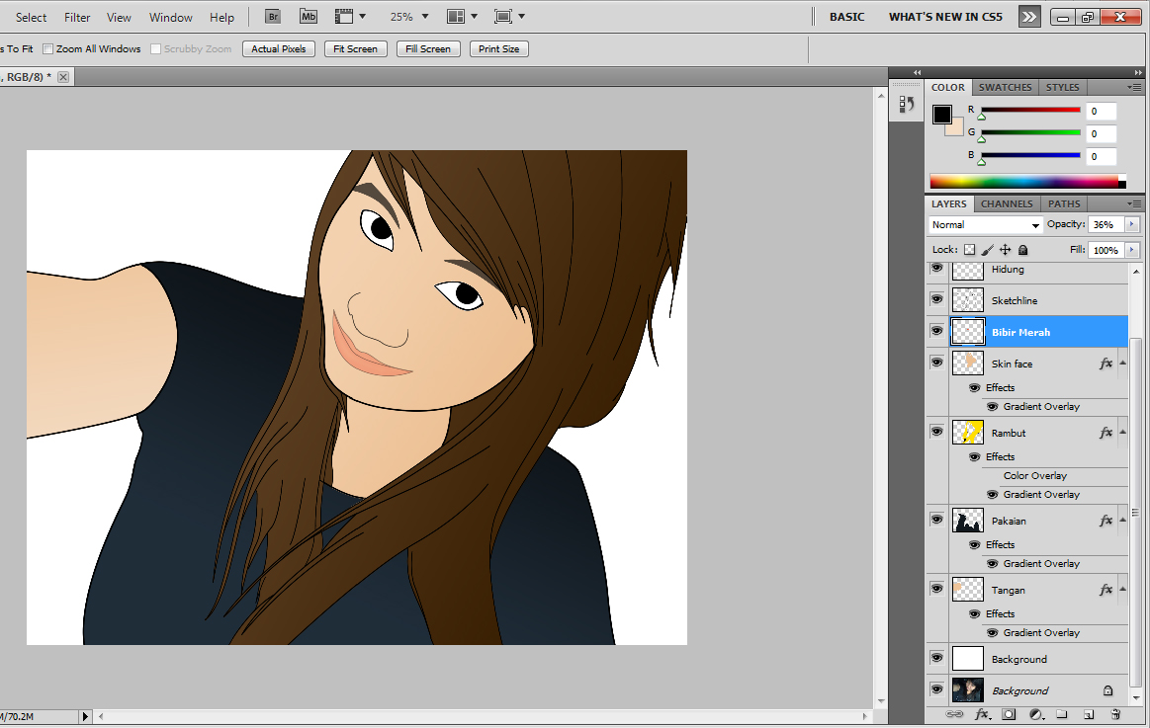Open Mini Bridge using the Mb icon
This screenshot has width=1150, height=728.
click(x=309, y=17)
